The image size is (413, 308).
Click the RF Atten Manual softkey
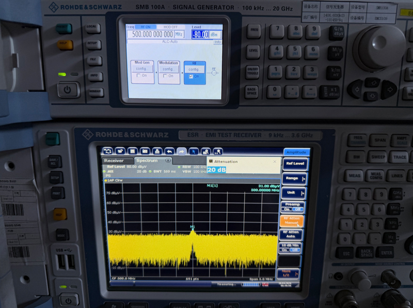292,221
